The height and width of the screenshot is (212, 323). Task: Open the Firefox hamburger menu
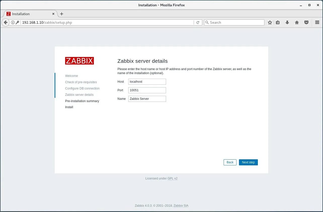(317, 22)
